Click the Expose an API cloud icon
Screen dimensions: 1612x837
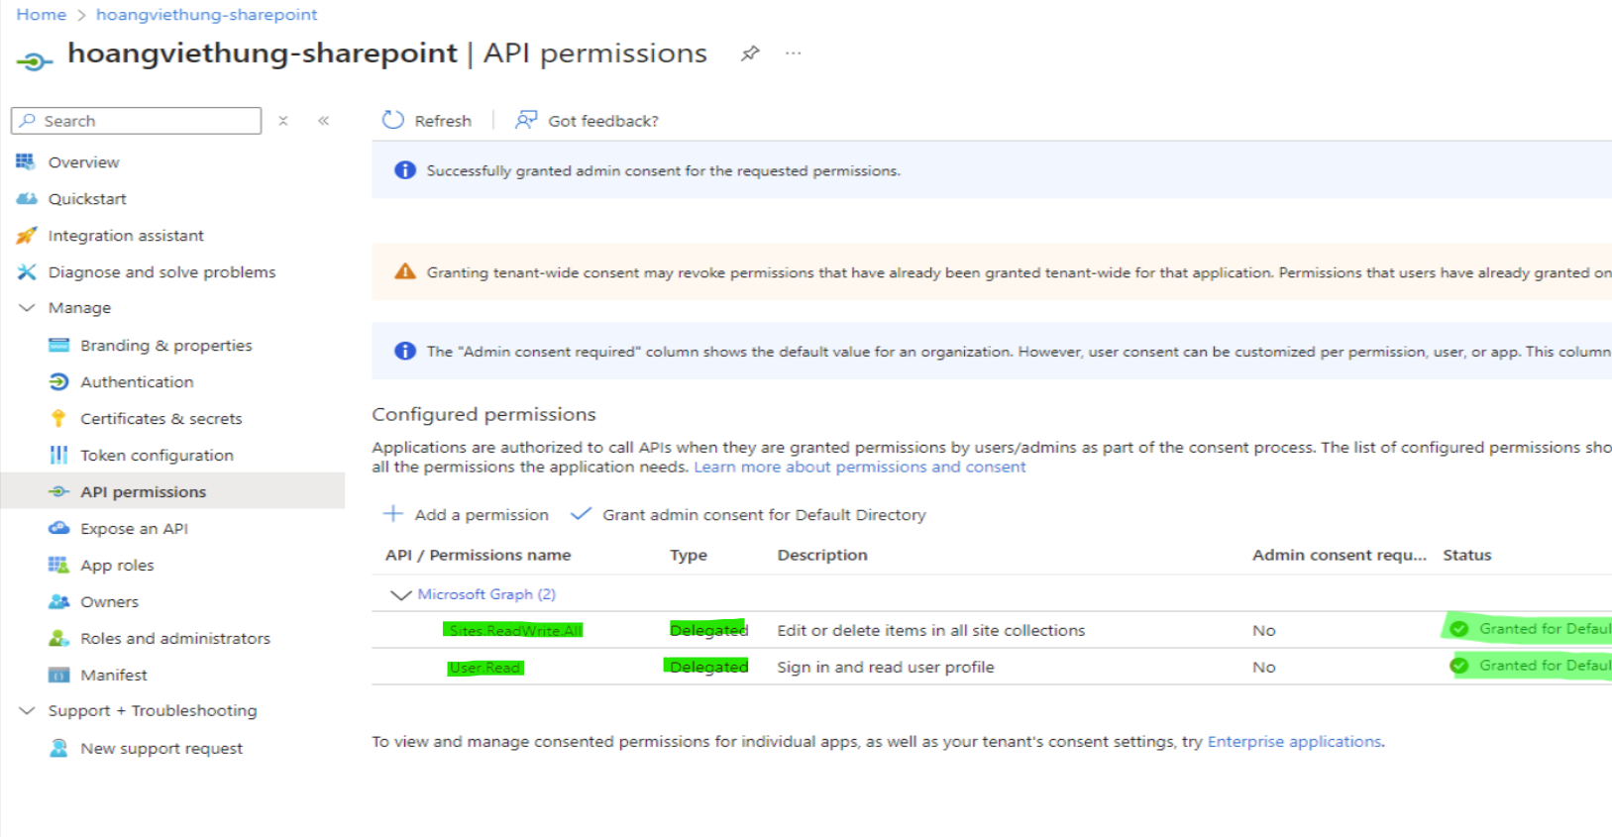[x=59, y=528]
